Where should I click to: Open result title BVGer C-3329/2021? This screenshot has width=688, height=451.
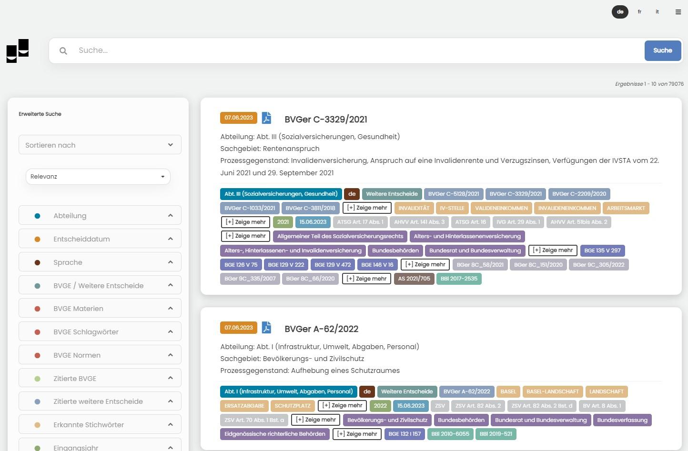tap(325, 120)
